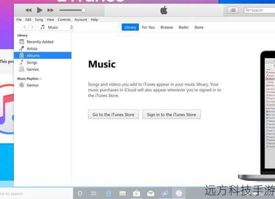Open the Song menu
Image resolution: width=275 pixels, height=199 pixels.
(x=39, y=20)
